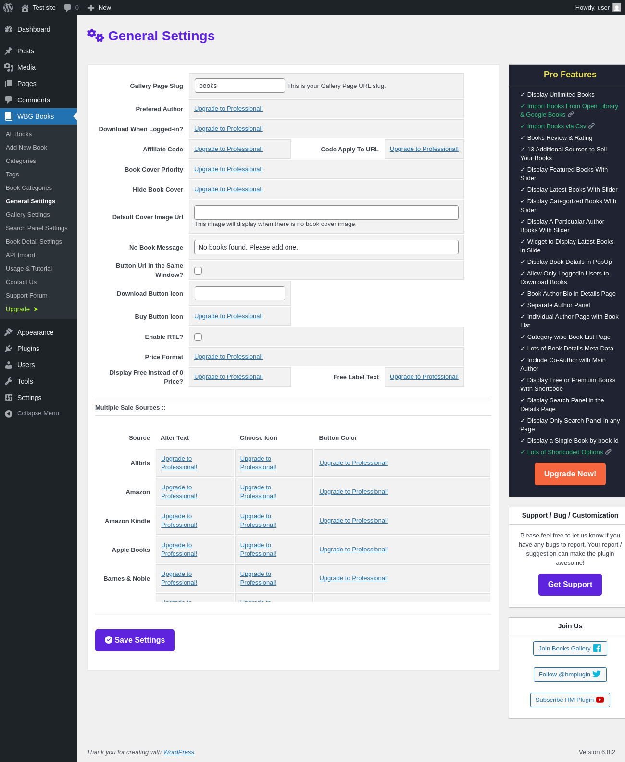
Task: Focus No Book Message input field
Action: coord(326,247)
